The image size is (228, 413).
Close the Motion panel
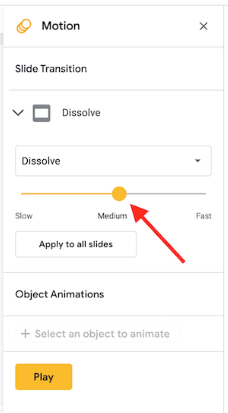(203, 26)
